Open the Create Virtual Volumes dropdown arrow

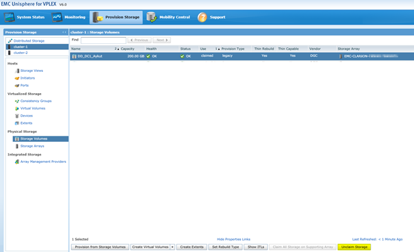coord(172,247)
